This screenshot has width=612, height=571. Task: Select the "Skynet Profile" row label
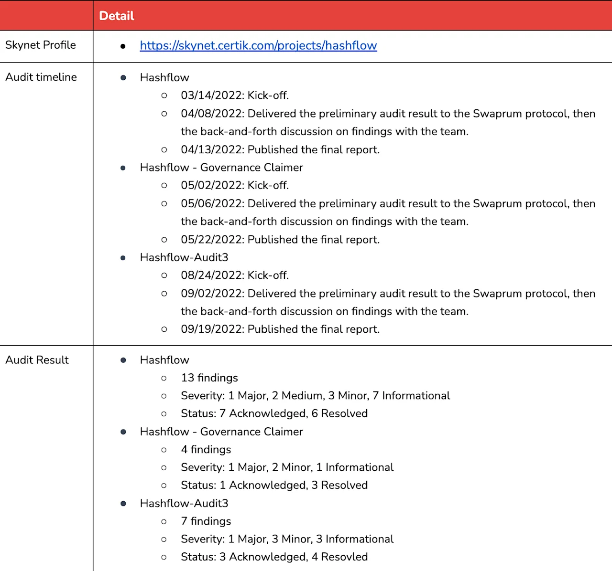click(41, 45)
